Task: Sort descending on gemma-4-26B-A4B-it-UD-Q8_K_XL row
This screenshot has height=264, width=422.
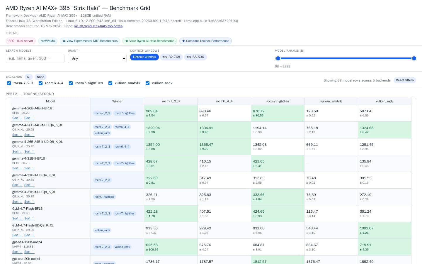Action: [x=17, y=151]
